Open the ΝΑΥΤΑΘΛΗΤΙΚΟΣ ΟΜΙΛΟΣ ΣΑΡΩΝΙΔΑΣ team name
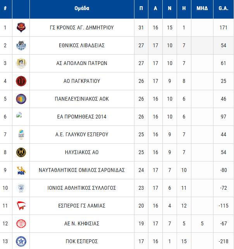The image size is (234, 249). click(82, 170)
